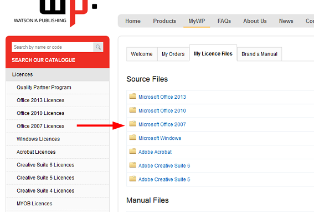Open the Home menu item
314x212 pixels.
pyautogui.click(x=133, y=21)
